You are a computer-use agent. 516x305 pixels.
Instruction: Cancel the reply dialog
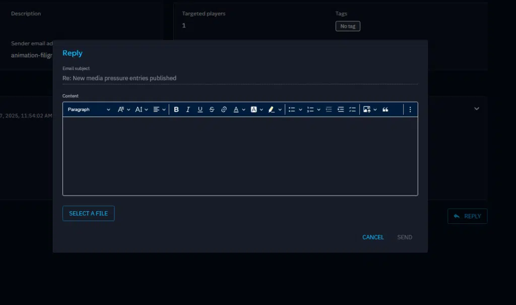(x=373, y=237)
